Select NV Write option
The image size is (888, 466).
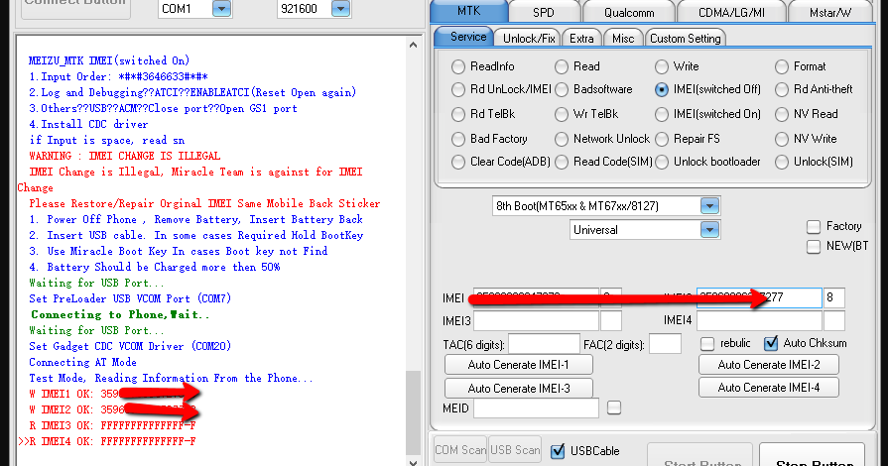(x=782, y=139)
